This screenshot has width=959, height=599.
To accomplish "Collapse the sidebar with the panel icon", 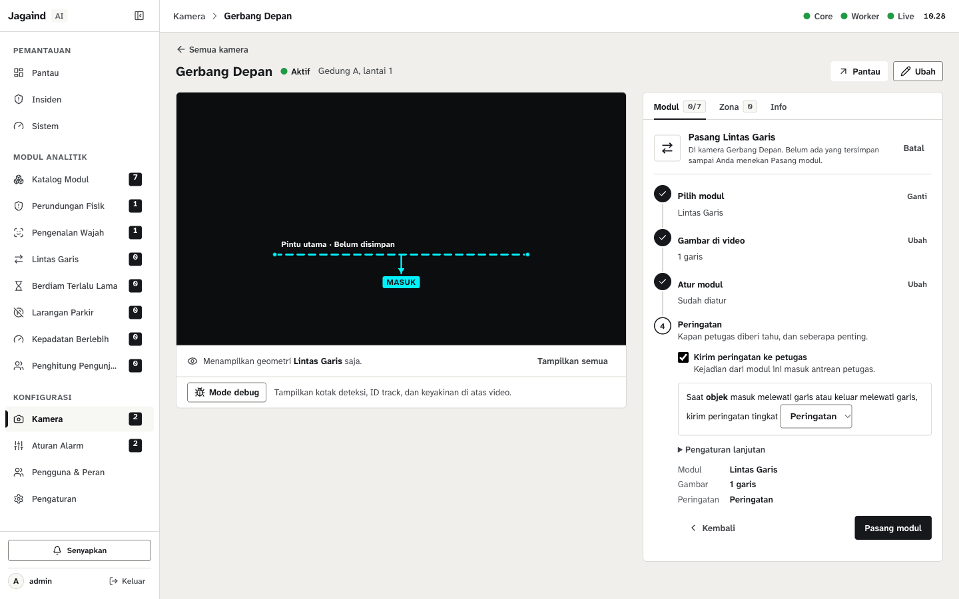I will click(x=139, y=16).
